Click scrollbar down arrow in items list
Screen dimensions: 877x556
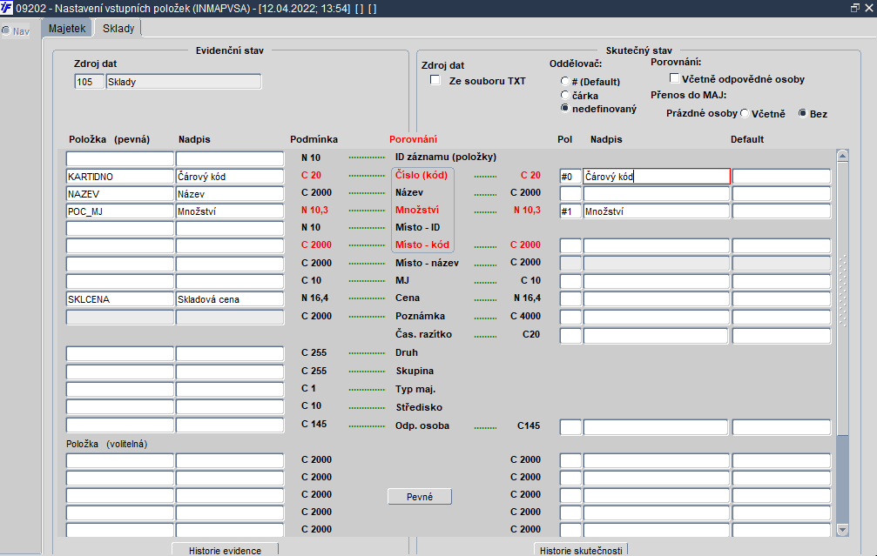point(842,529)
